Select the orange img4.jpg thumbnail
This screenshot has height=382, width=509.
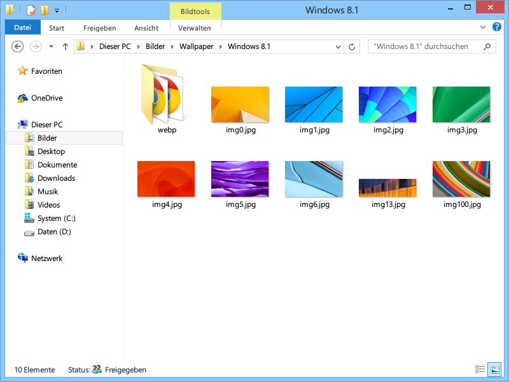coord(166,179)
